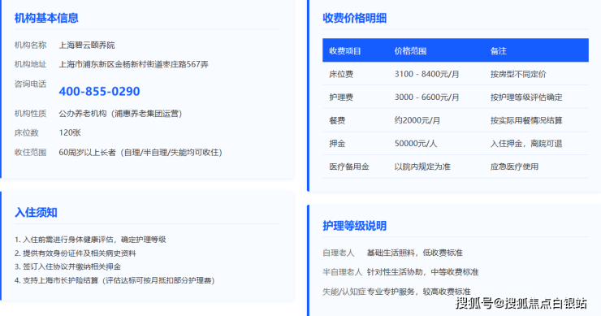Click the remark 按房型不同定价

518,75
